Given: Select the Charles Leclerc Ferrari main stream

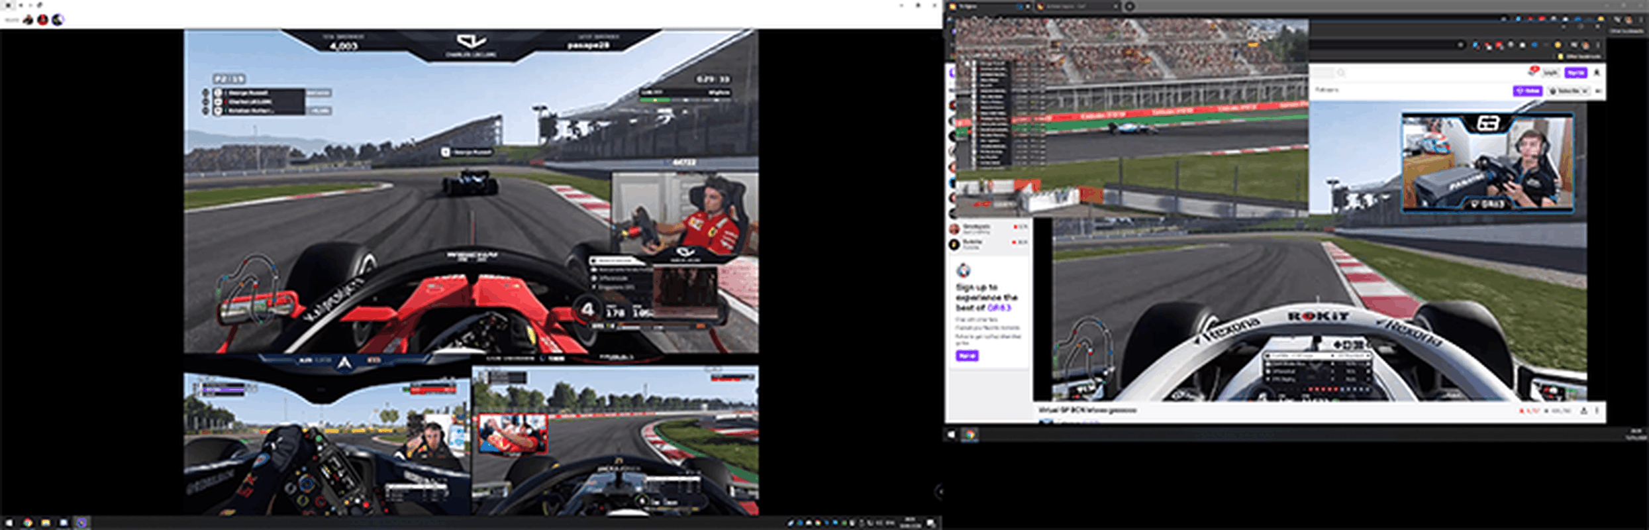Looking at the screenshot, I should click(x=471, y=191).
